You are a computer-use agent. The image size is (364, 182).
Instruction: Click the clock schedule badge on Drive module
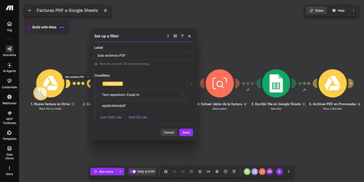point(40,93)
